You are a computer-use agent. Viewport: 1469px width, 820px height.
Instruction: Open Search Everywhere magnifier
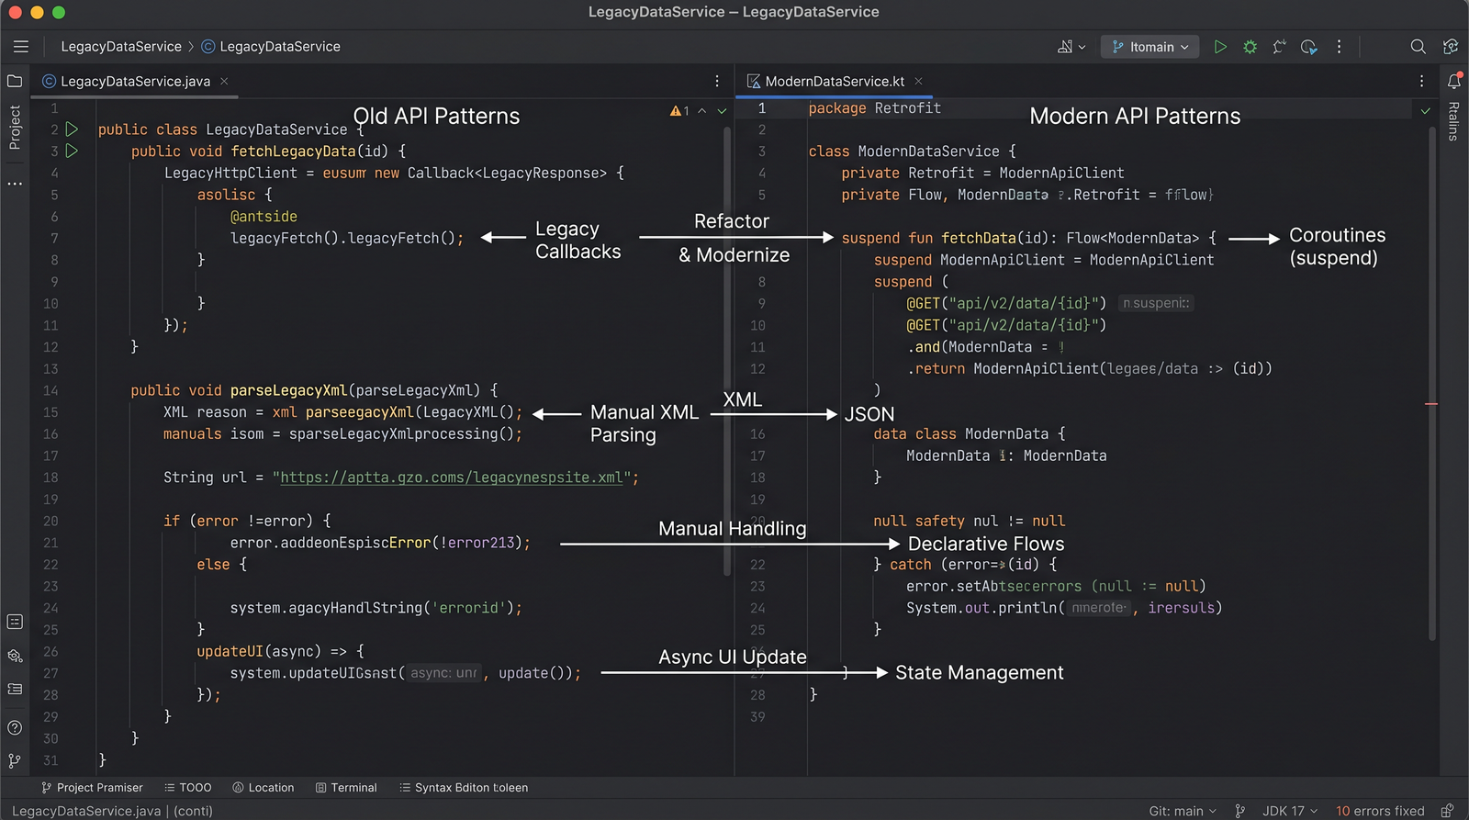point(1418,47)
